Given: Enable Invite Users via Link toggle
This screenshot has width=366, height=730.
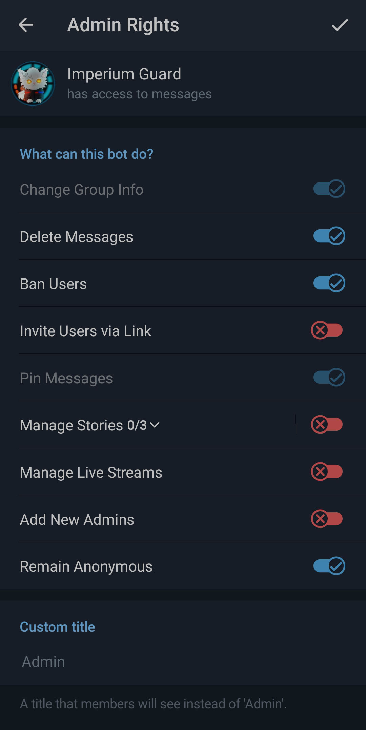Looking at the screenshot, I should [327, 330].
